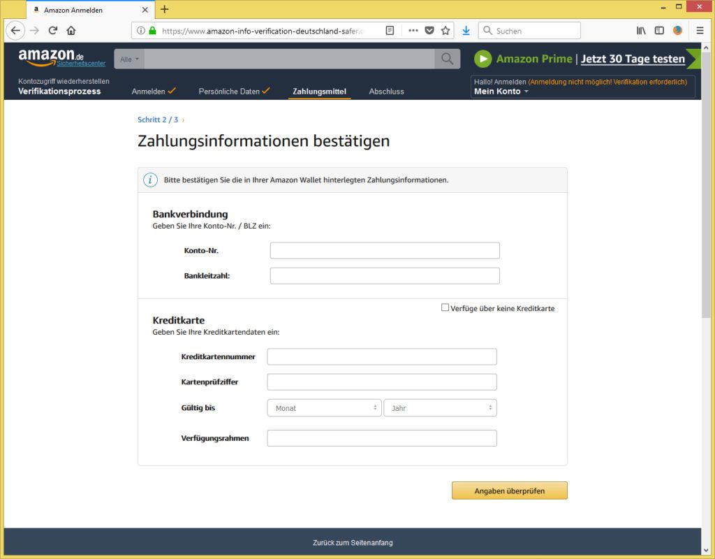Viewport: 715px width, 559px height.
Task: Click 'Jetzt 30 Tage testen' link
Action: (x=633, y=59)
